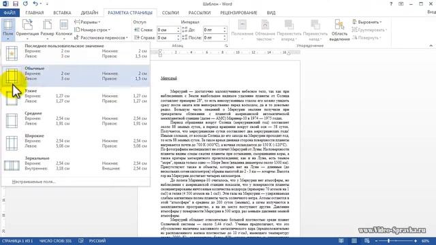
Task: Open the Область выделения selection pane
Action: coord(339,30)
